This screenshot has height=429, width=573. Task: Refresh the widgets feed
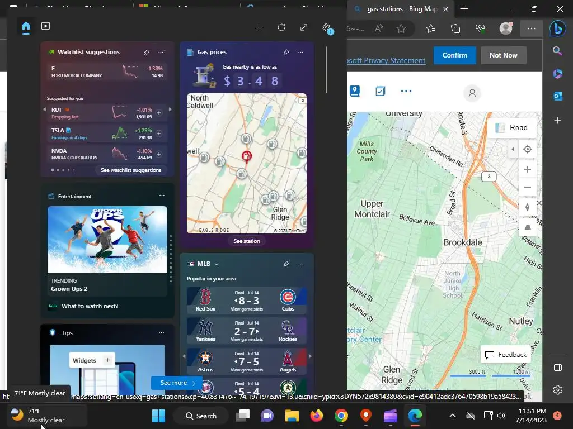coord(281,27)
